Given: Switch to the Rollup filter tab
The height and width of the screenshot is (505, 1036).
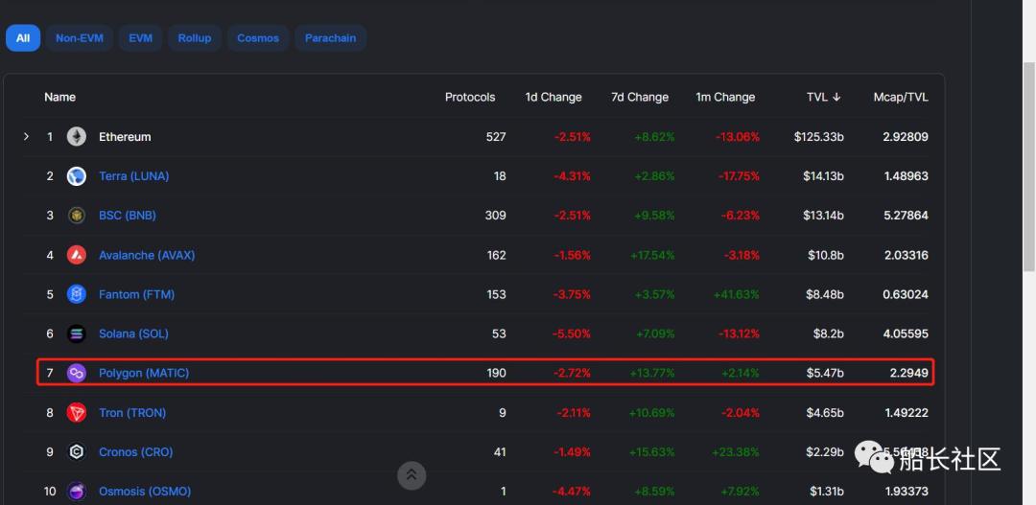Looking at the screenshot, I should [195, 37].
